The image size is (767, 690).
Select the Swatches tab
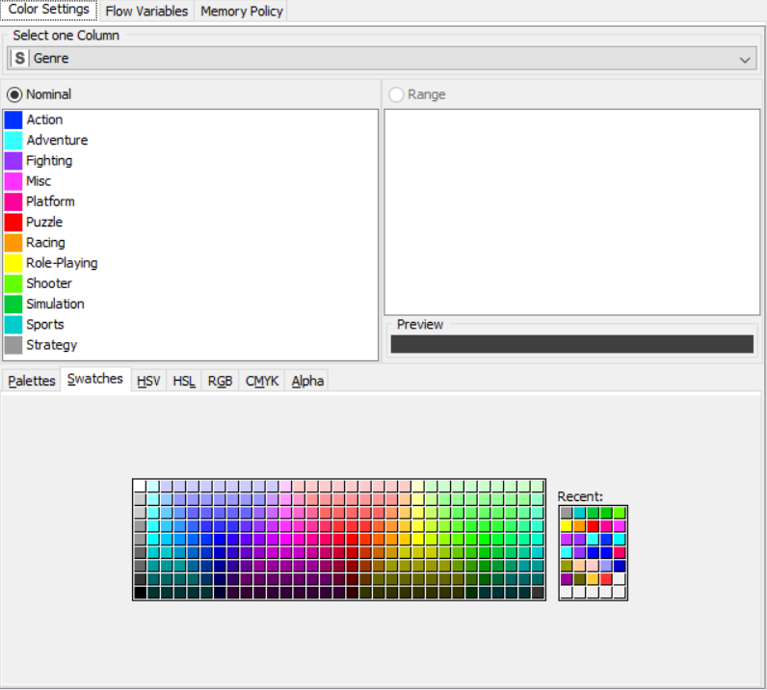pos(95,380)
